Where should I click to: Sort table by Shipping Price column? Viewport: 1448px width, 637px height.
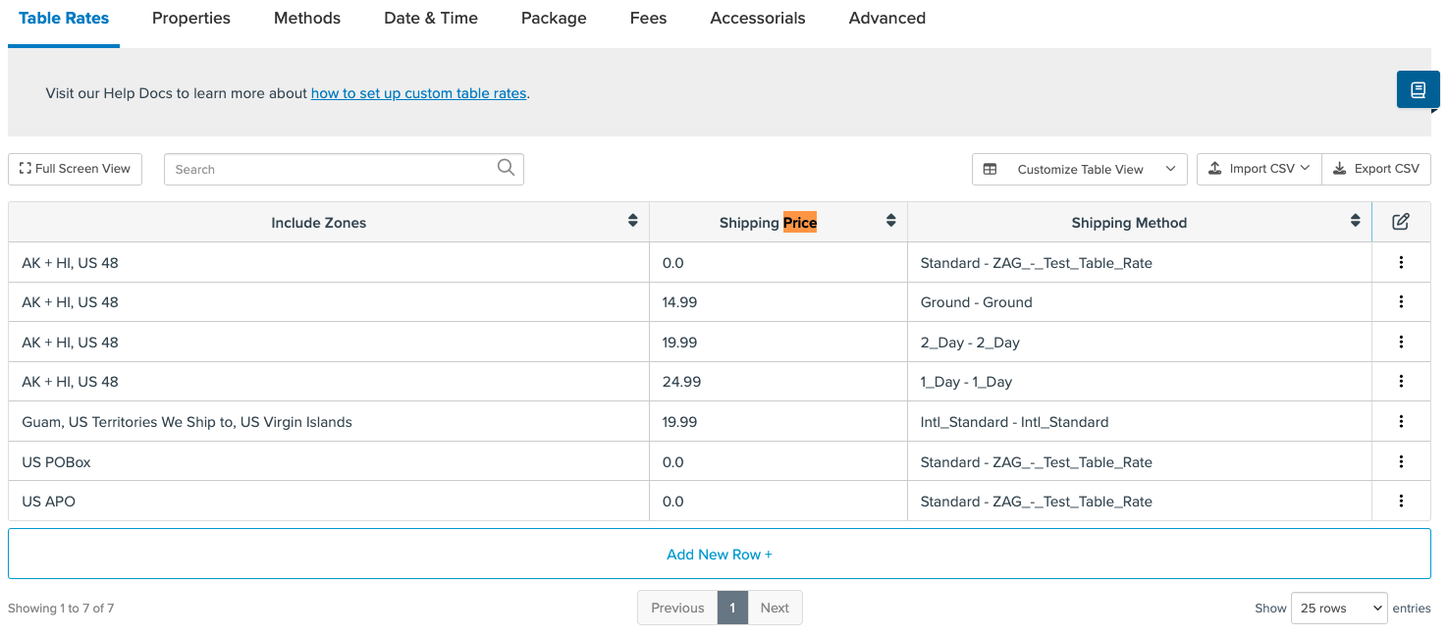coord(890,222)
